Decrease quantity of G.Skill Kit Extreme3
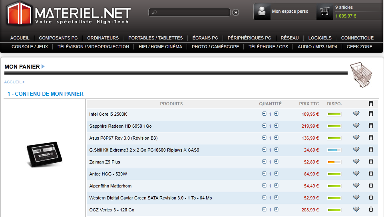This screenshot has height=217, width=384. coord(264,150)
